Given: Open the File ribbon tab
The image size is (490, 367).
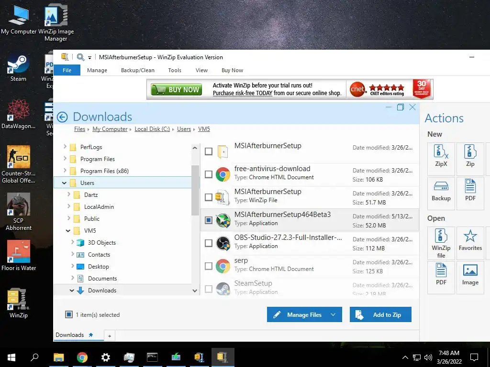Looking at the screenshot, I should (67, 70).
